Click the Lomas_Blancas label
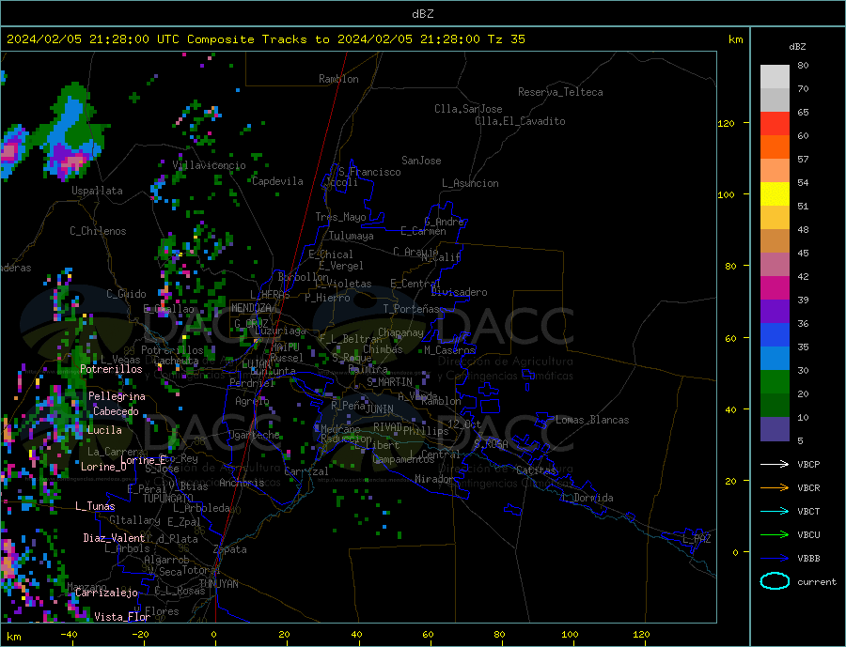The image size is (846, 647). (x=592, y=420)
